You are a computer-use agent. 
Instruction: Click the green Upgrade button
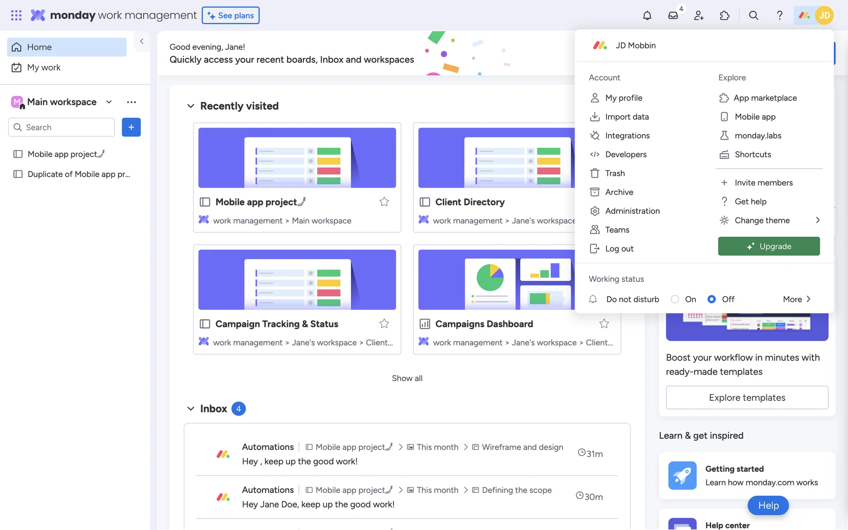[768, 246]
